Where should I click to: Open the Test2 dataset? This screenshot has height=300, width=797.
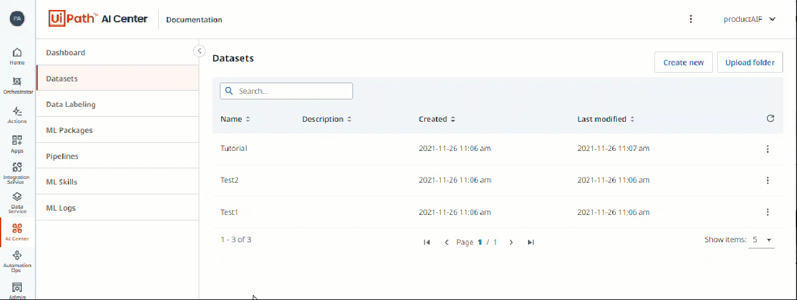click(x=230, y=180)
